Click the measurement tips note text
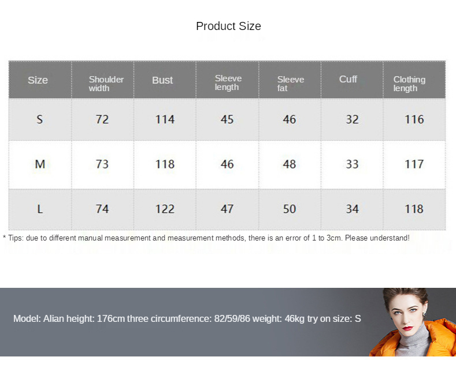 [x=206, y=238]
